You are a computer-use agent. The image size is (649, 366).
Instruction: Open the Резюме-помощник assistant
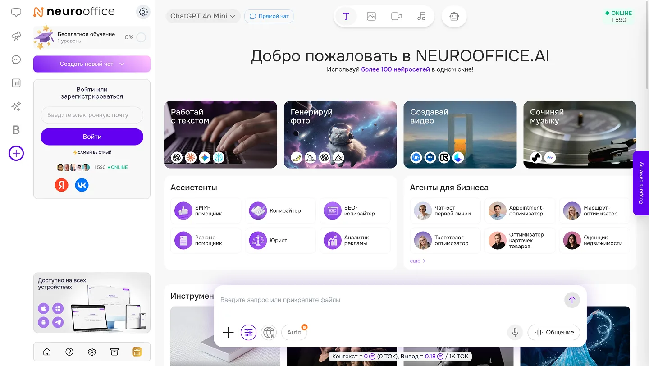click(206, 240)
